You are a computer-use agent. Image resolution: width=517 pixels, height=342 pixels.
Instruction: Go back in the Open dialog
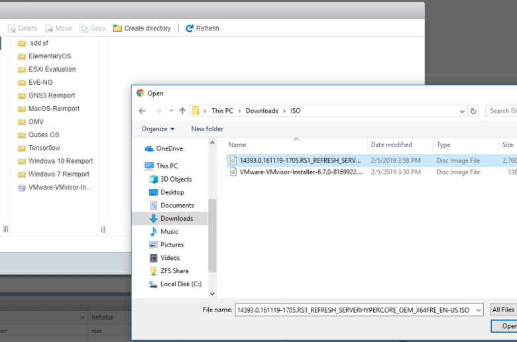(x=142, y=111)
